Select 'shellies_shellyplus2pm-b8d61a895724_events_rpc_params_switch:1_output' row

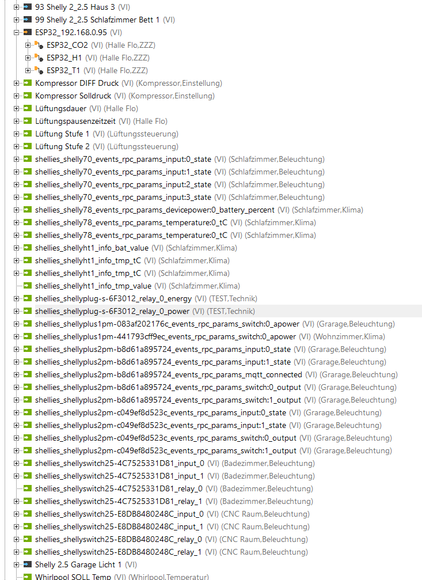tap(216, 400)
